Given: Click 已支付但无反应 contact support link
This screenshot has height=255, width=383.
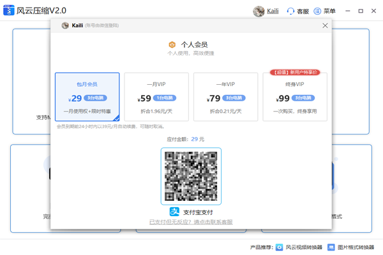Looking at the screenshot, I should point(191,222).
